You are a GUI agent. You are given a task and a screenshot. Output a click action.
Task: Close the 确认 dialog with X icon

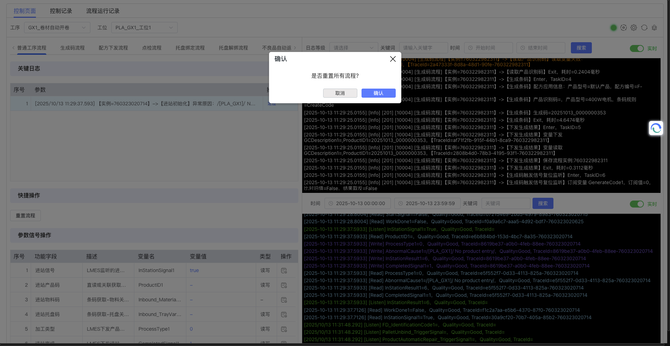pyautogui.click(x=393, y=59)
